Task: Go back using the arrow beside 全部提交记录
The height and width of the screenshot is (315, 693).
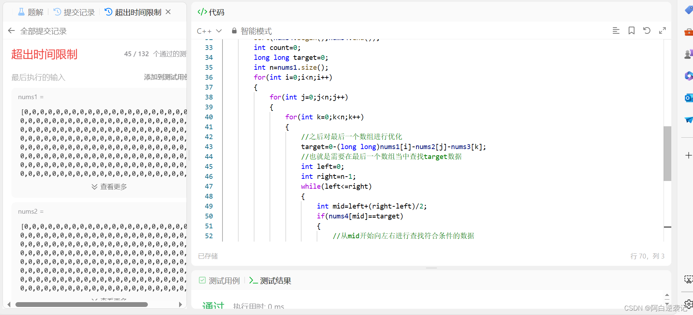Action: (11, 31)
